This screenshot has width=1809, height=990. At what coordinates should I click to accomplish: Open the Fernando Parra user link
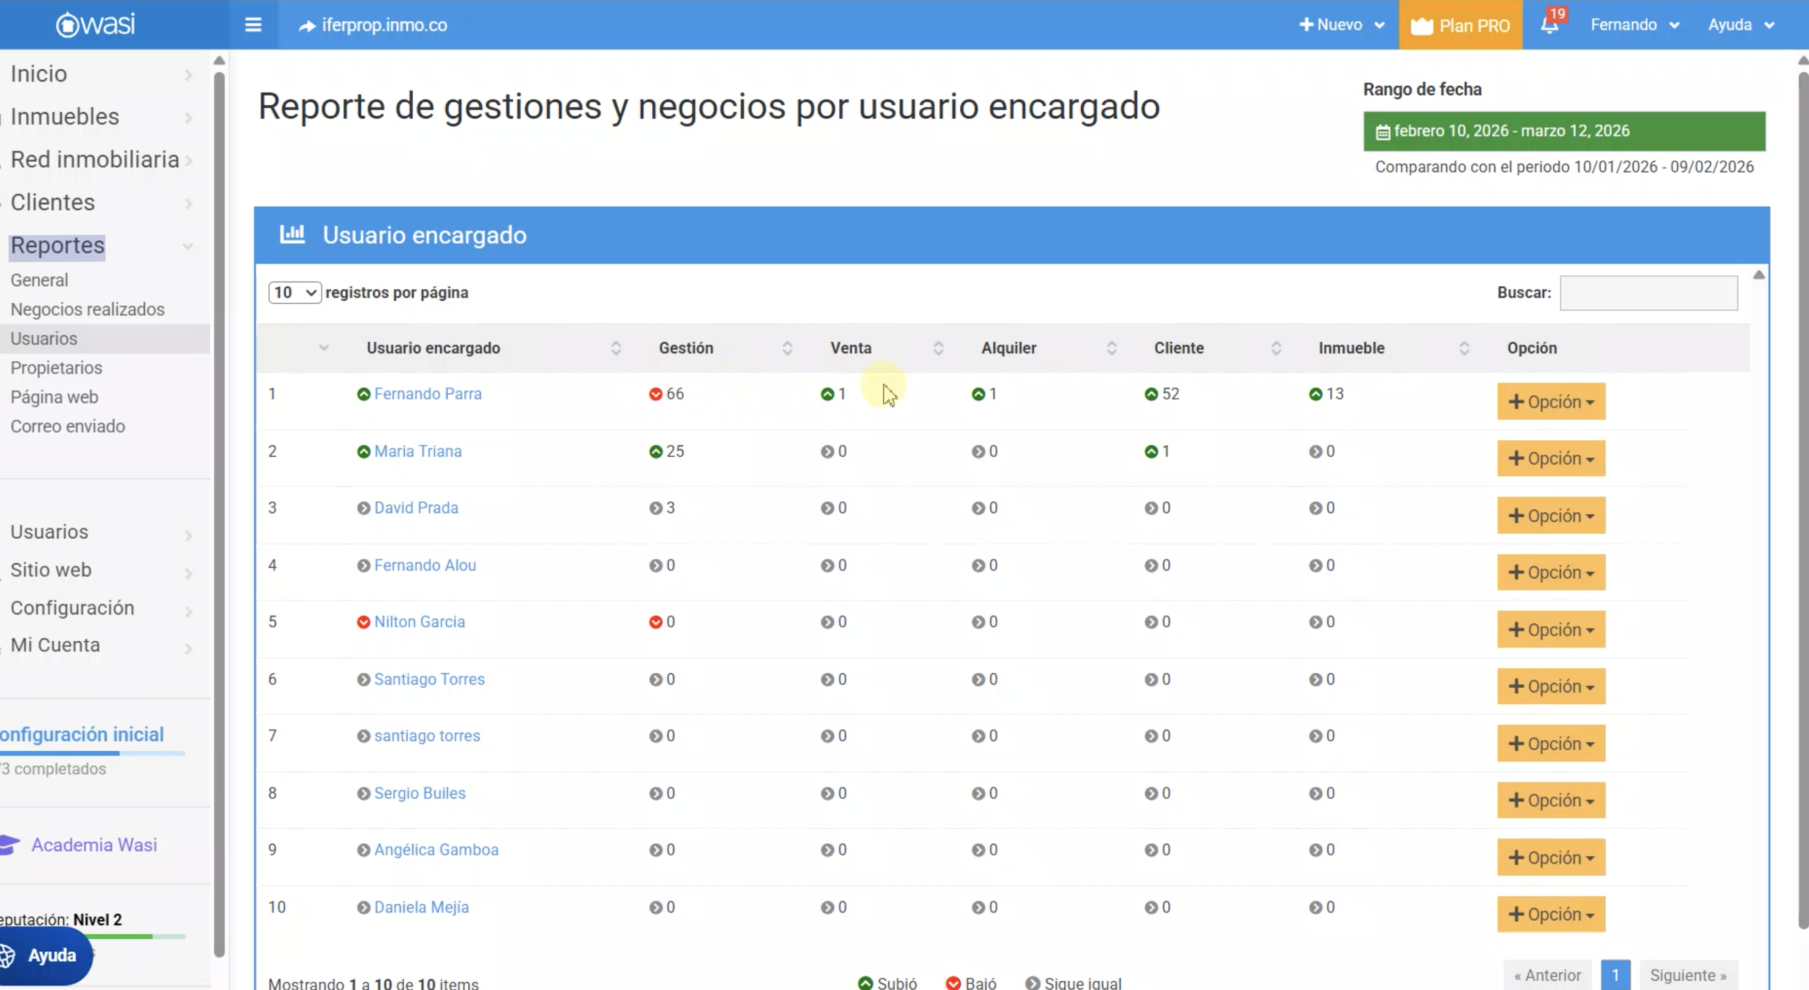tap(427, 394)
